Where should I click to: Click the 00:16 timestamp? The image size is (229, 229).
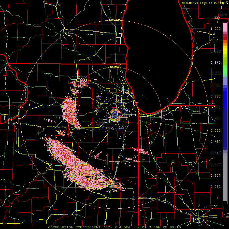(x=175, y=227)
